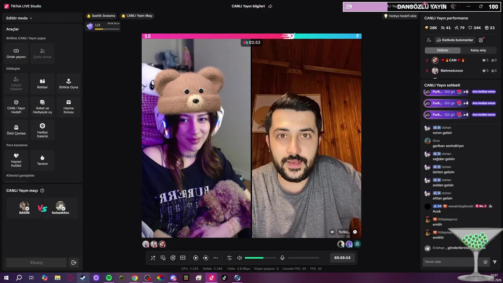Screen dimensions: 503x283
Task: Click the Yorum ekle comment field
Action: [x=452, y=262]
